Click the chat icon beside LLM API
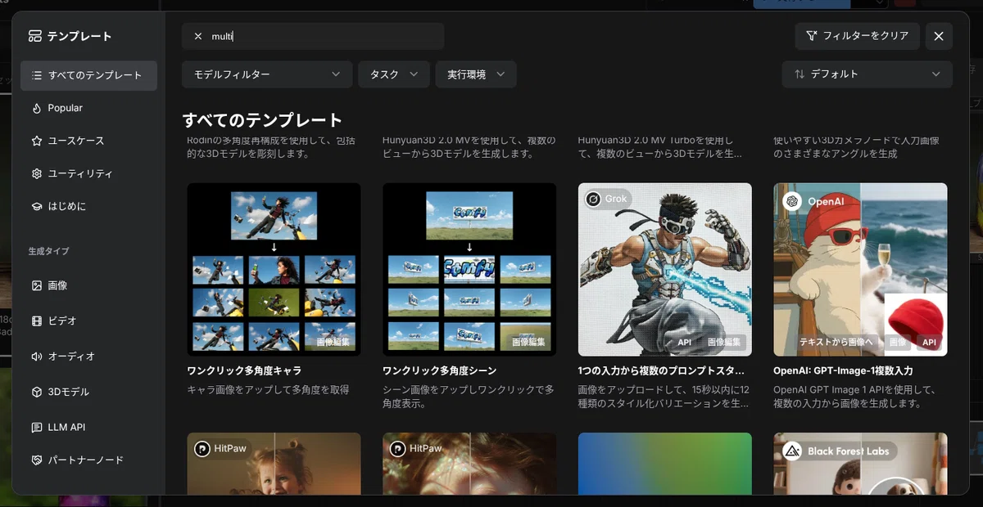Image resolution: width=983 pixels, height=507 pixels. (36, 427)
